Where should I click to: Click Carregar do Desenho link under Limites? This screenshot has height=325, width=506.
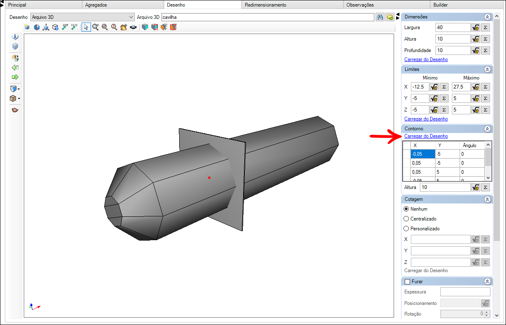tap(426, 119)
